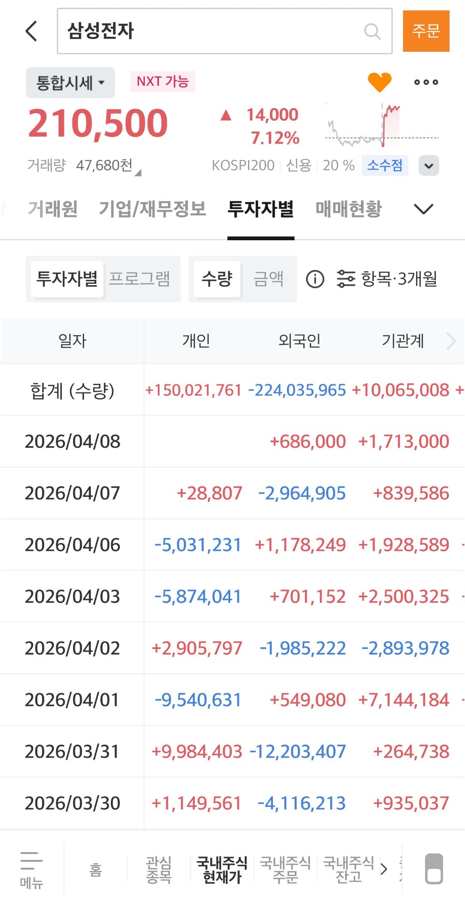Open 관심종목 in bottom navigation

pyautogui.click(x=158, y=869)
